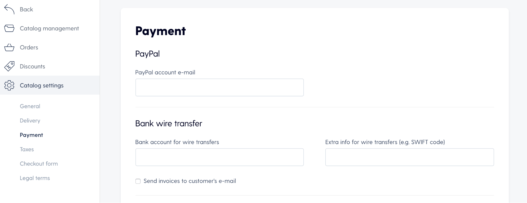Collapse the Catalog settings section label
This screenshot has width=527, height=203.
(42, 86)
